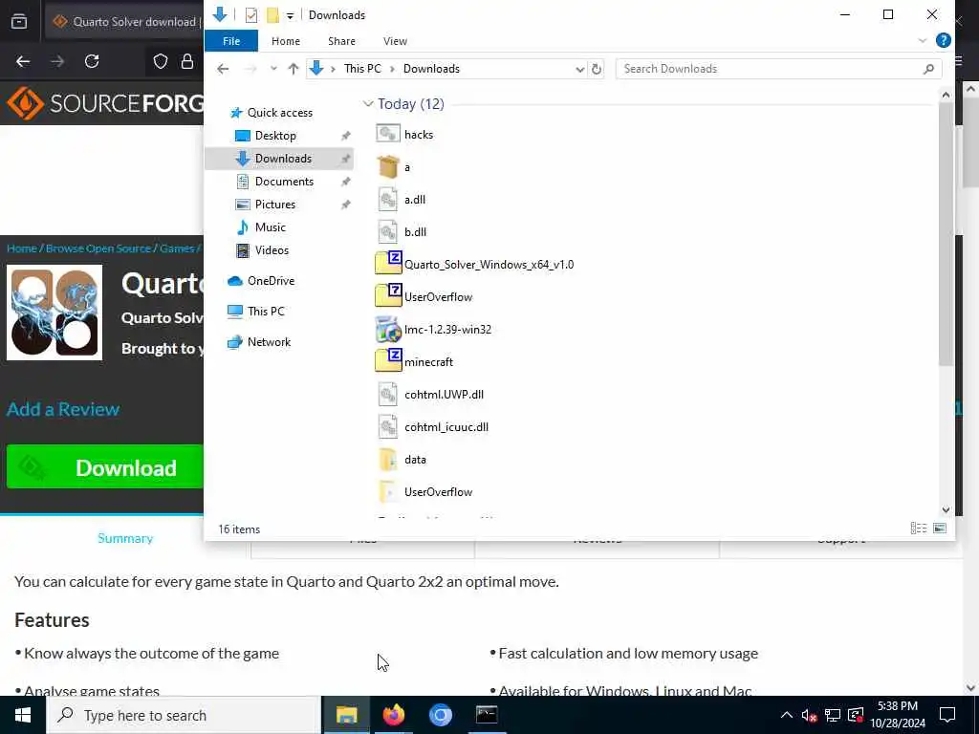This screenshot has height=734, width=979.
Task: Click Browse Open Source breadcrumb link
Action: (98, 248)
